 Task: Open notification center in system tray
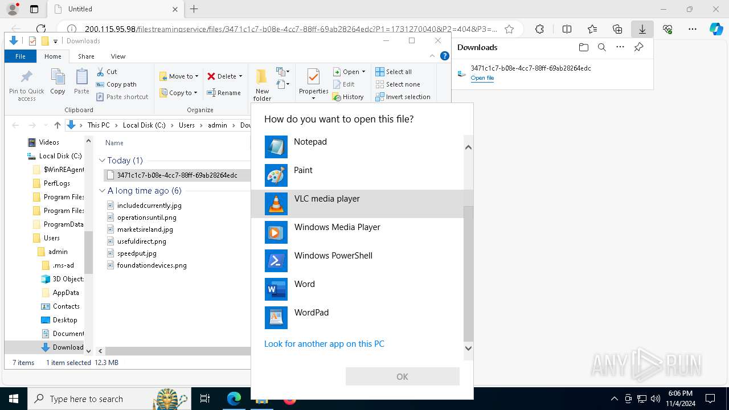[710, 399]
